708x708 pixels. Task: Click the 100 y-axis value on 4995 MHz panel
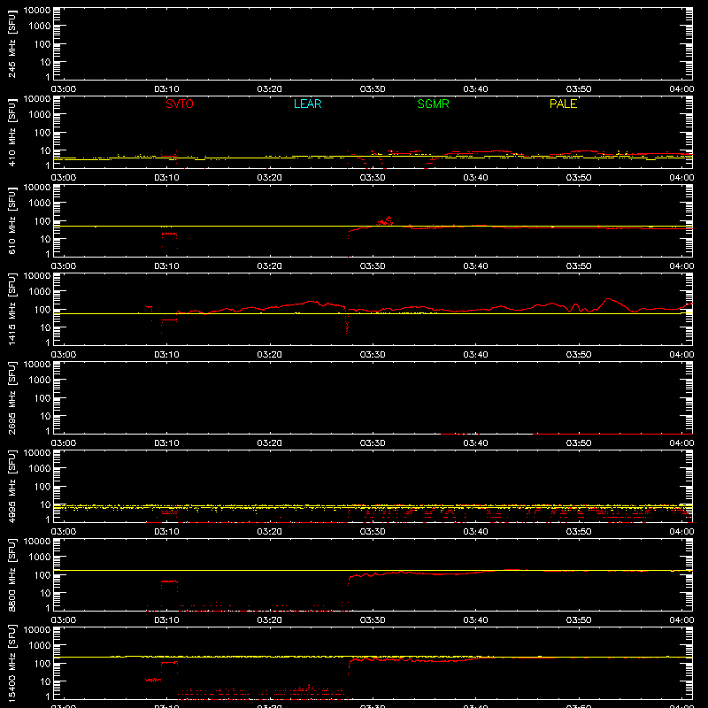[42, 487]
